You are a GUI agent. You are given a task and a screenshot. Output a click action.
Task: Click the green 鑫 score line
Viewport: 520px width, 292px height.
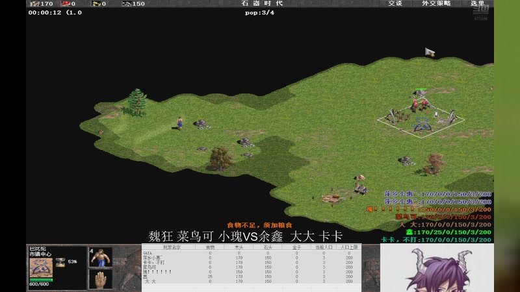tap(448, 232)
